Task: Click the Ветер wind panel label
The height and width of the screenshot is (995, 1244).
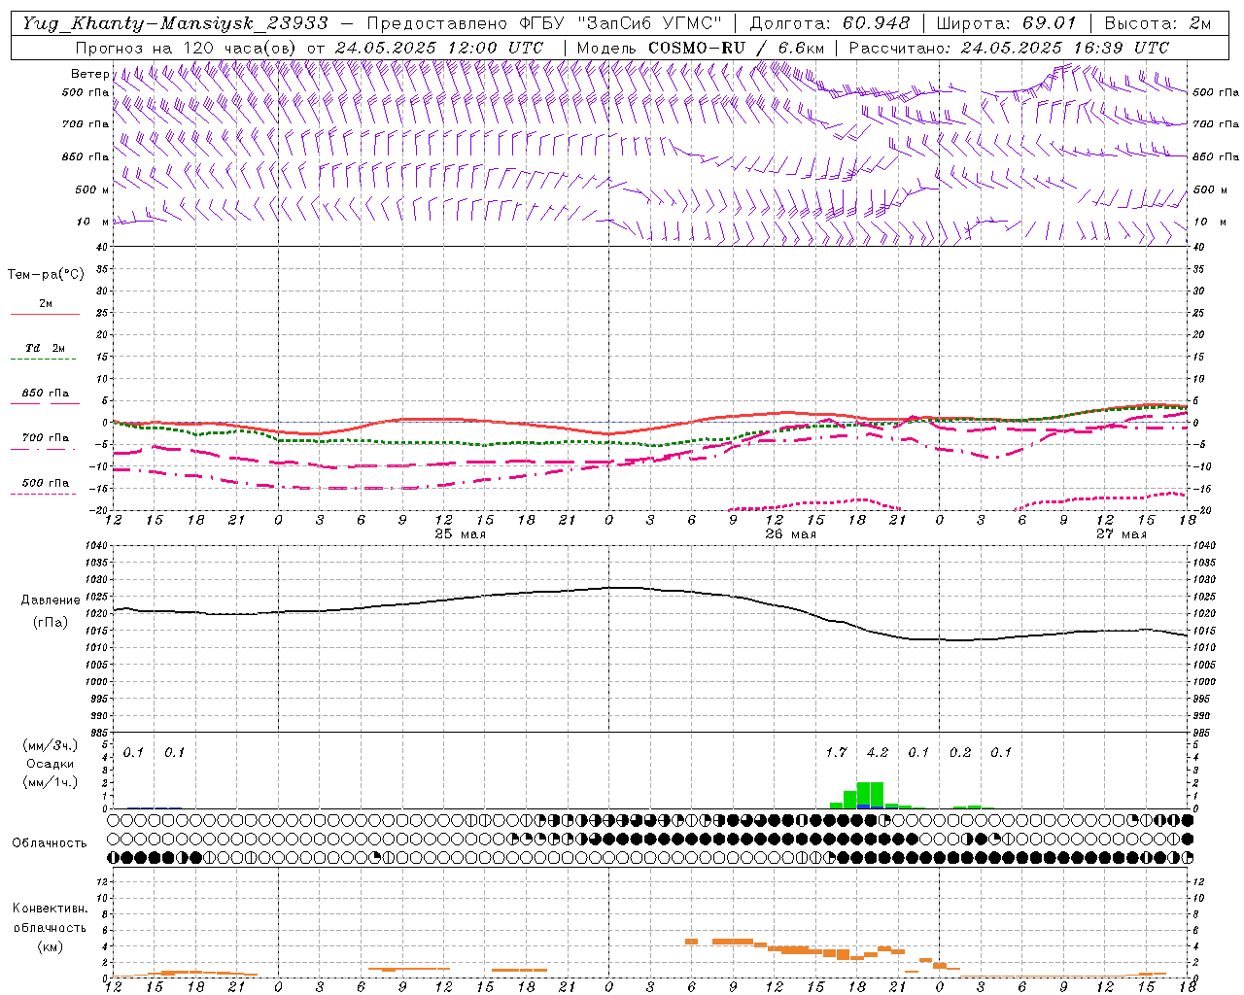Action: coord(89,74)
